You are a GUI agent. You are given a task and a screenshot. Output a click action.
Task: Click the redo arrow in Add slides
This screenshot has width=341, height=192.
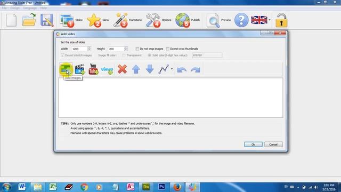pyautogui.click(x=196, y=70)
